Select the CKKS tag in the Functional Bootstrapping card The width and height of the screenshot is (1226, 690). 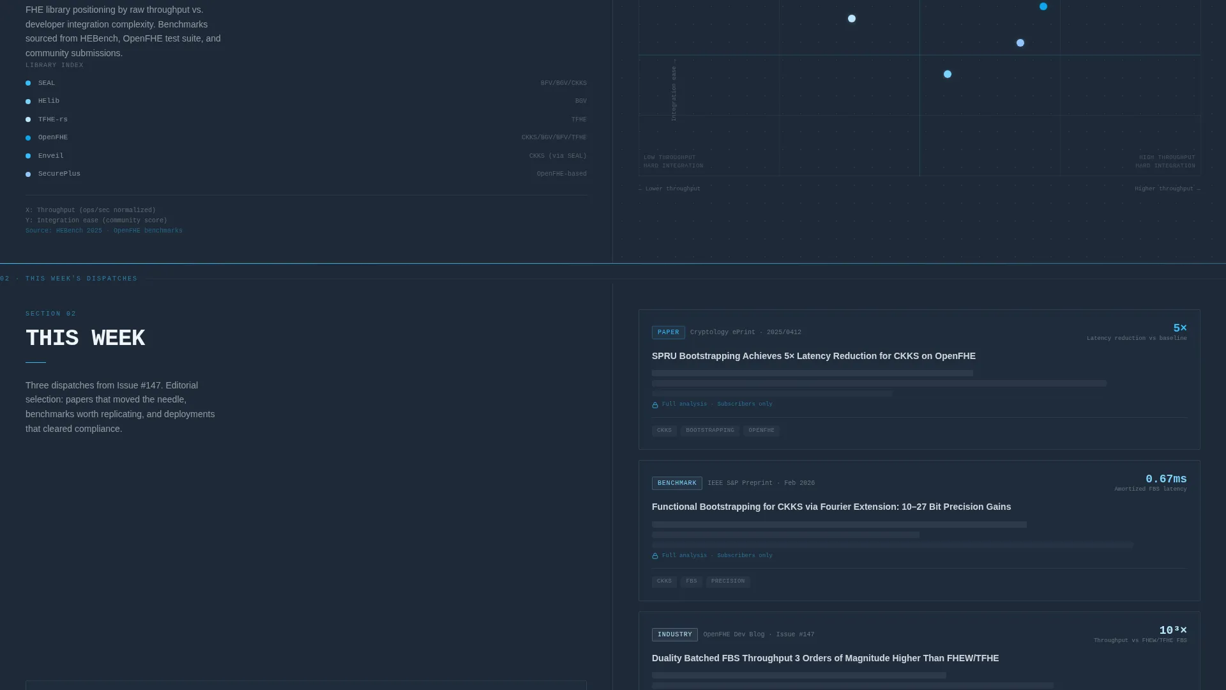coord(664,581)
